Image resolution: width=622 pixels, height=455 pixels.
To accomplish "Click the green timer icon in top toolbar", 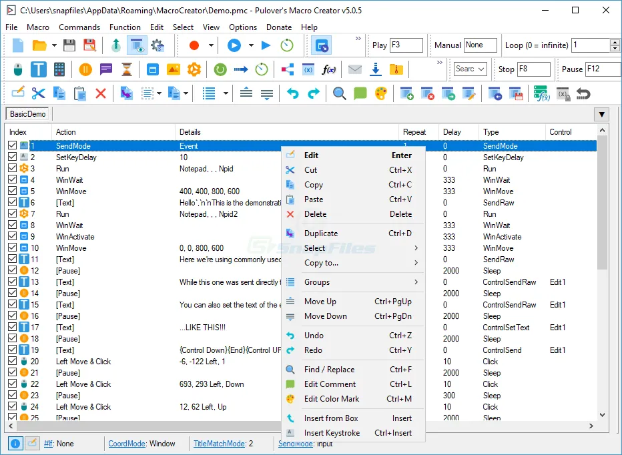I will coord(287,45).
